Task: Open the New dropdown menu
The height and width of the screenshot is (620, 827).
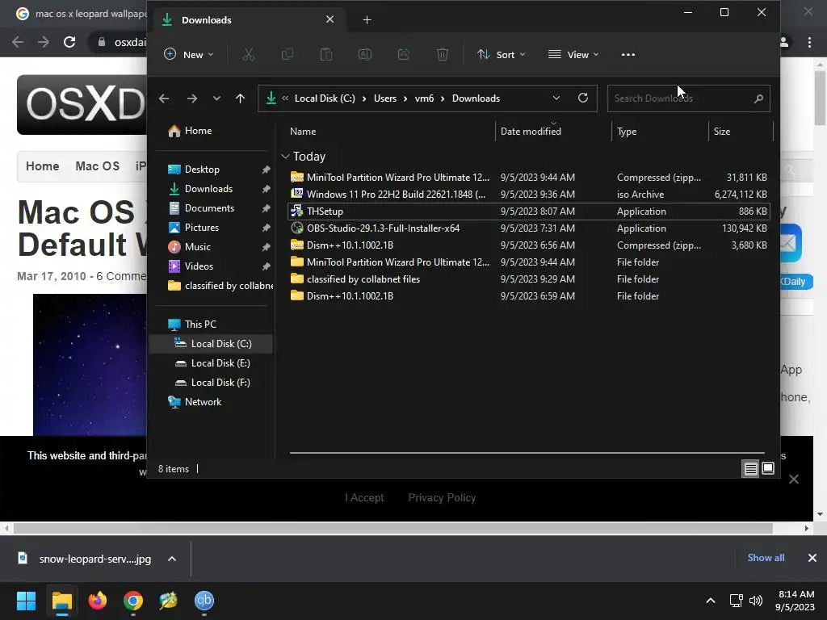Action: click(189, 54)
